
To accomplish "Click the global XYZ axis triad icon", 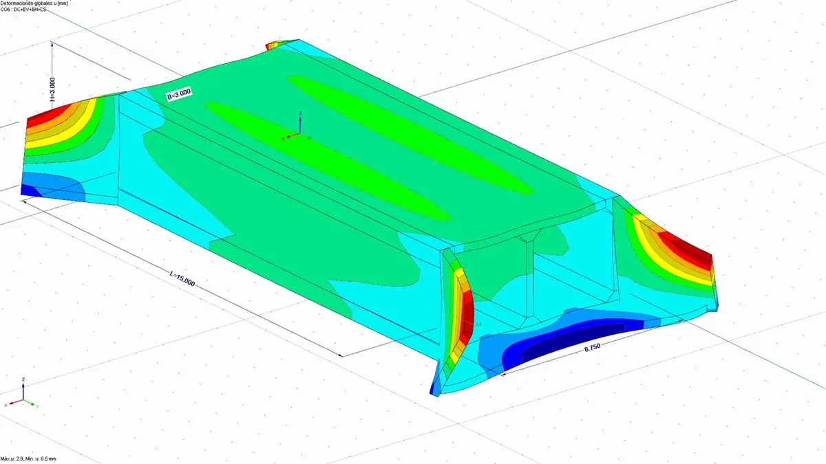I will pos(21,393).
